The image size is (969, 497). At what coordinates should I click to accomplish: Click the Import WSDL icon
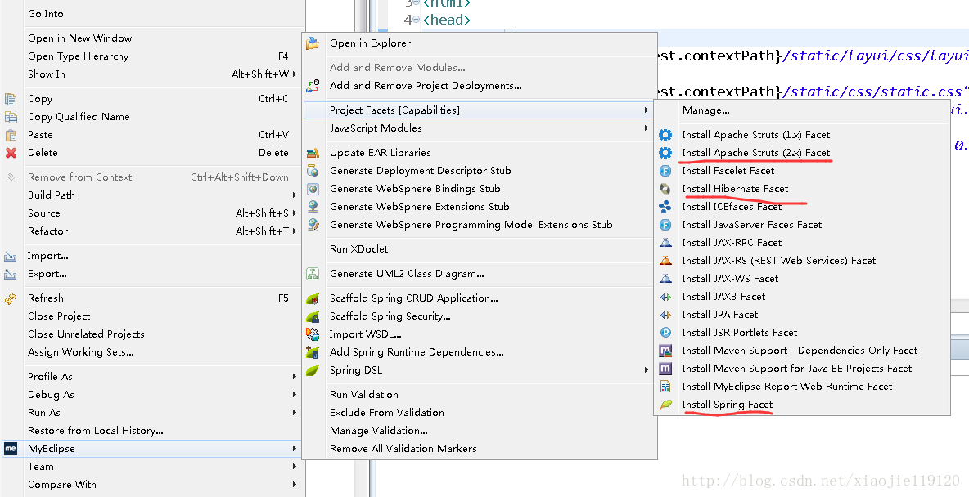(x=313, y=334)
